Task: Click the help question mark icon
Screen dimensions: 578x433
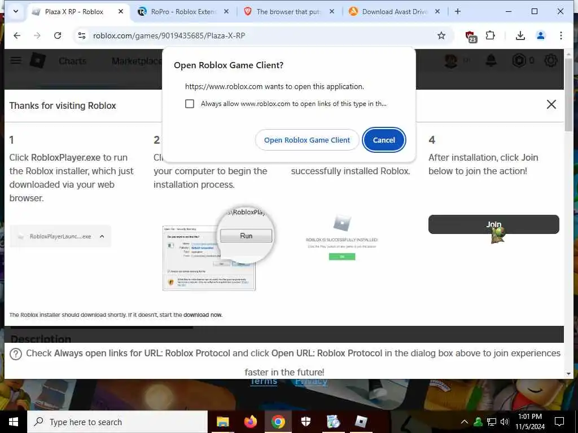Action: pyautogui.click(x=15, y=354)
